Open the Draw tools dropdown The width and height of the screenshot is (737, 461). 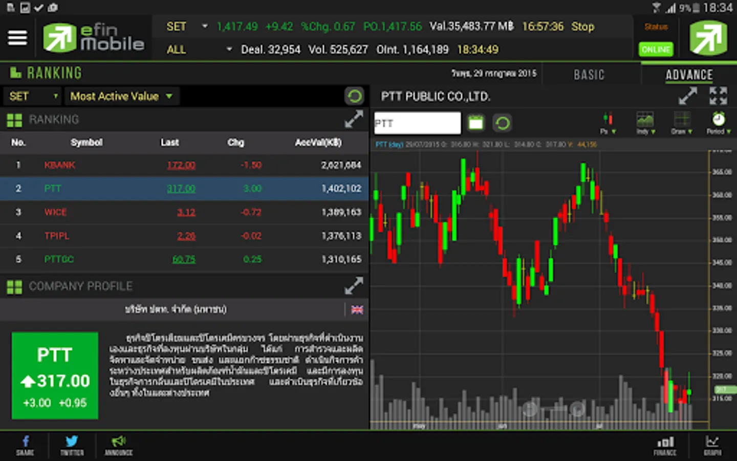[x=682, y=123]
